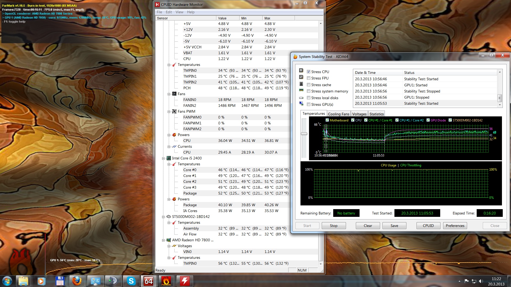Collapse the Currents group

coord(169,147)
